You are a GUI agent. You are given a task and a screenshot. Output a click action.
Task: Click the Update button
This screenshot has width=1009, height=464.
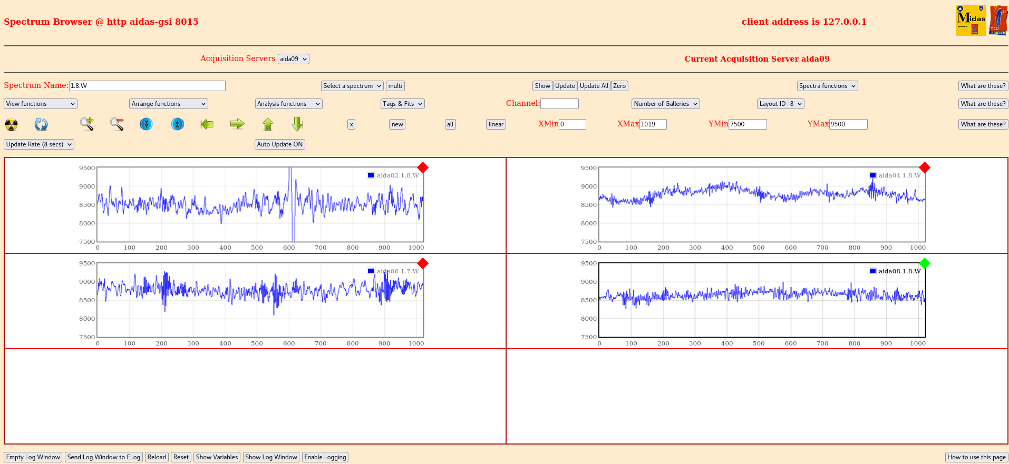(x=565, y=86)
